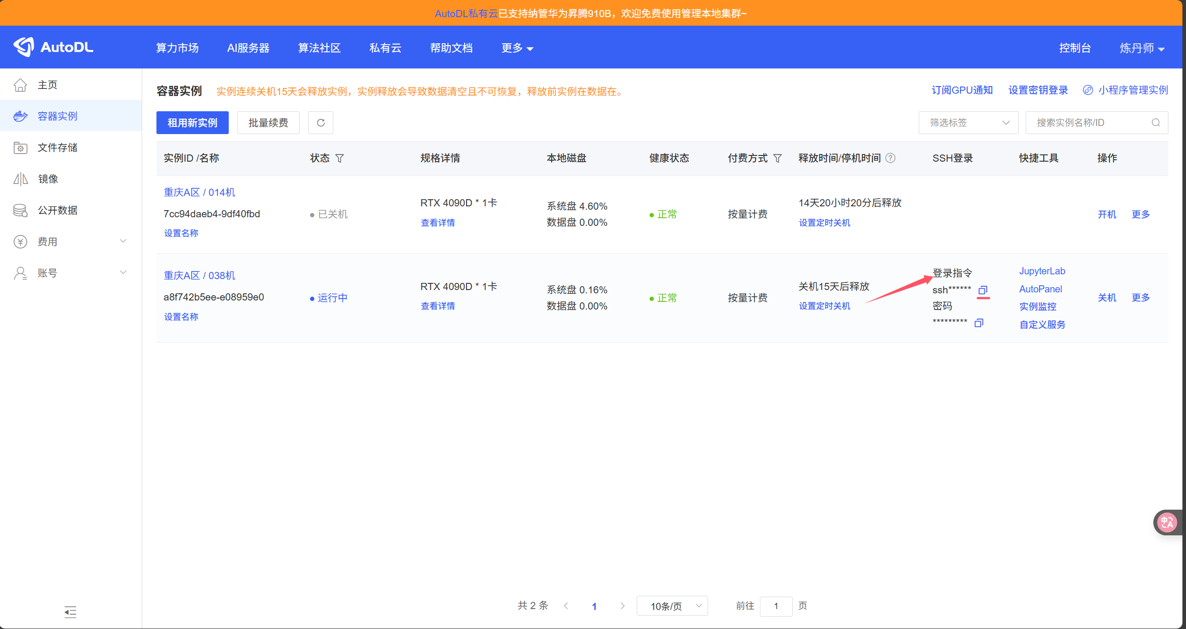Click search magnifier in instance search
Screen dimensions: 1186x629
(1156, 123)
